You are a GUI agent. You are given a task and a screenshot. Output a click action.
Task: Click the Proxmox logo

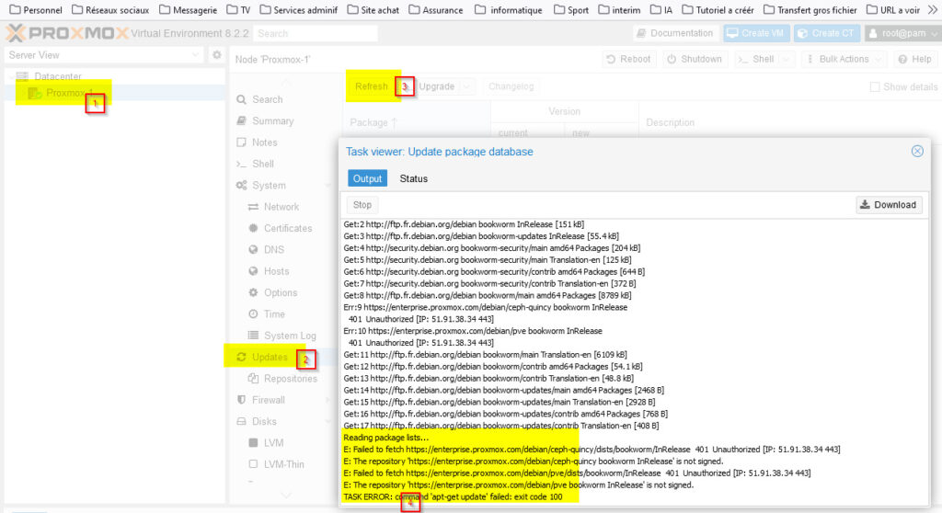66,33
